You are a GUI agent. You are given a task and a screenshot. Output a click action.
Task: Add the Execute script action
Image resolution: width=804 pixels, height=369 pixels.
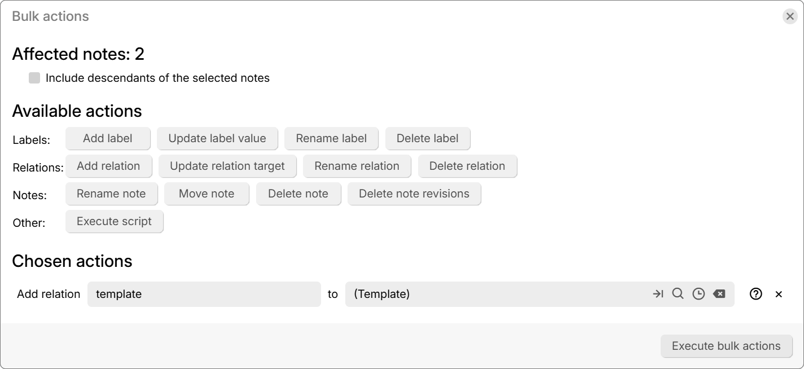pos(114,221)
